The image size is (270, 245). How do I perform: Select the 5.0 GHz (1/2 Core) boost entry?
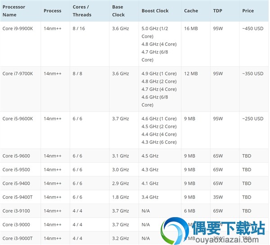tap(155, 32)
